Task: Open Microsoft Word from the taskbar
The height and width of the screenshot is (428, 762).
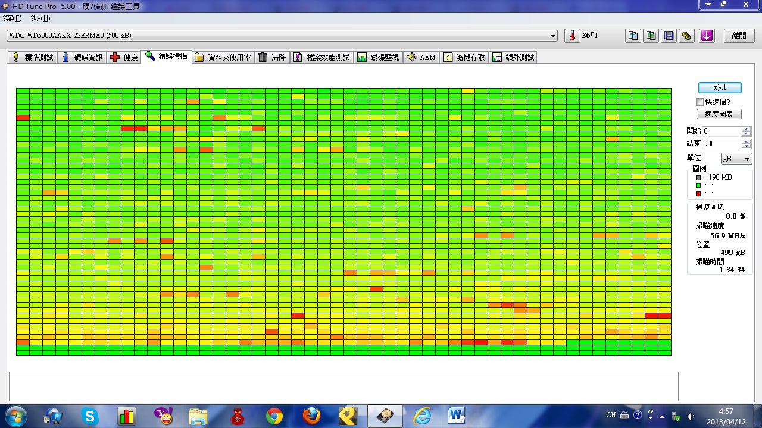Action: (x=457, y=416)
